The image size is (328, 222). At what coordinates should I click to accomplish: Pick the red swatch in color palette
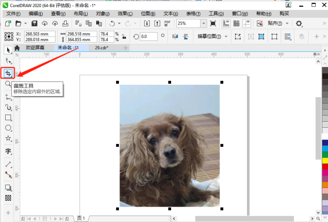[325, 166]
